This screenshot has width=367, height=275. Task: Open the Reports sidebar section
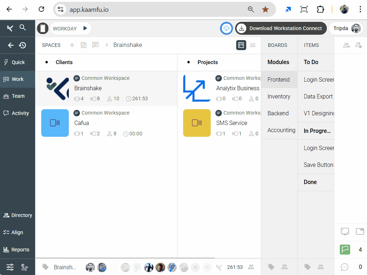[x=16, y=250]
